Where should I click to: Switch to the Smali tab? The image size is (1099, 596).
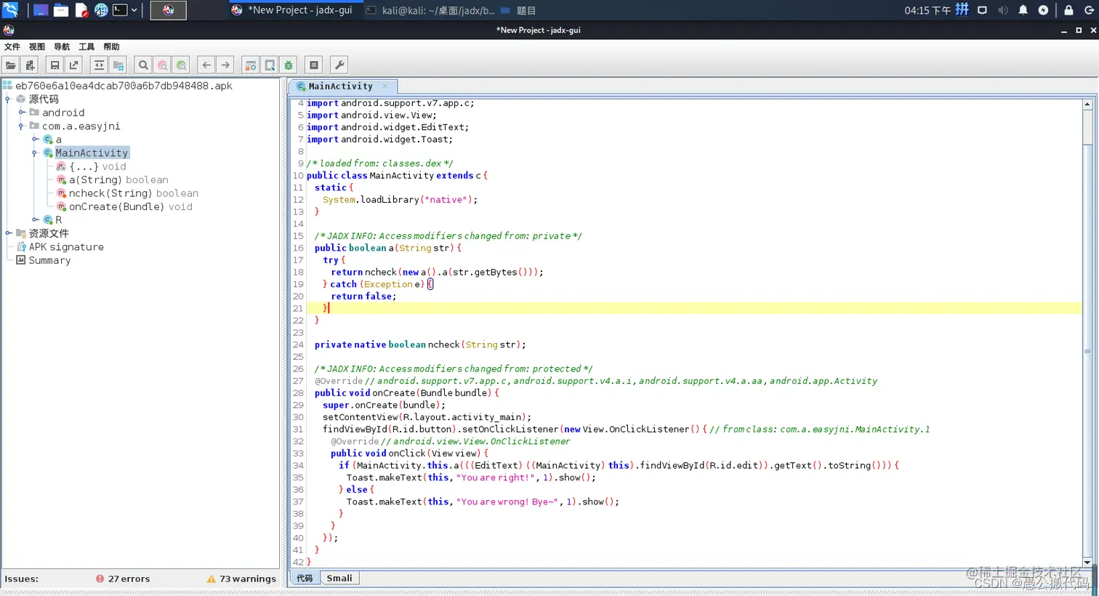tap(339, 579)
